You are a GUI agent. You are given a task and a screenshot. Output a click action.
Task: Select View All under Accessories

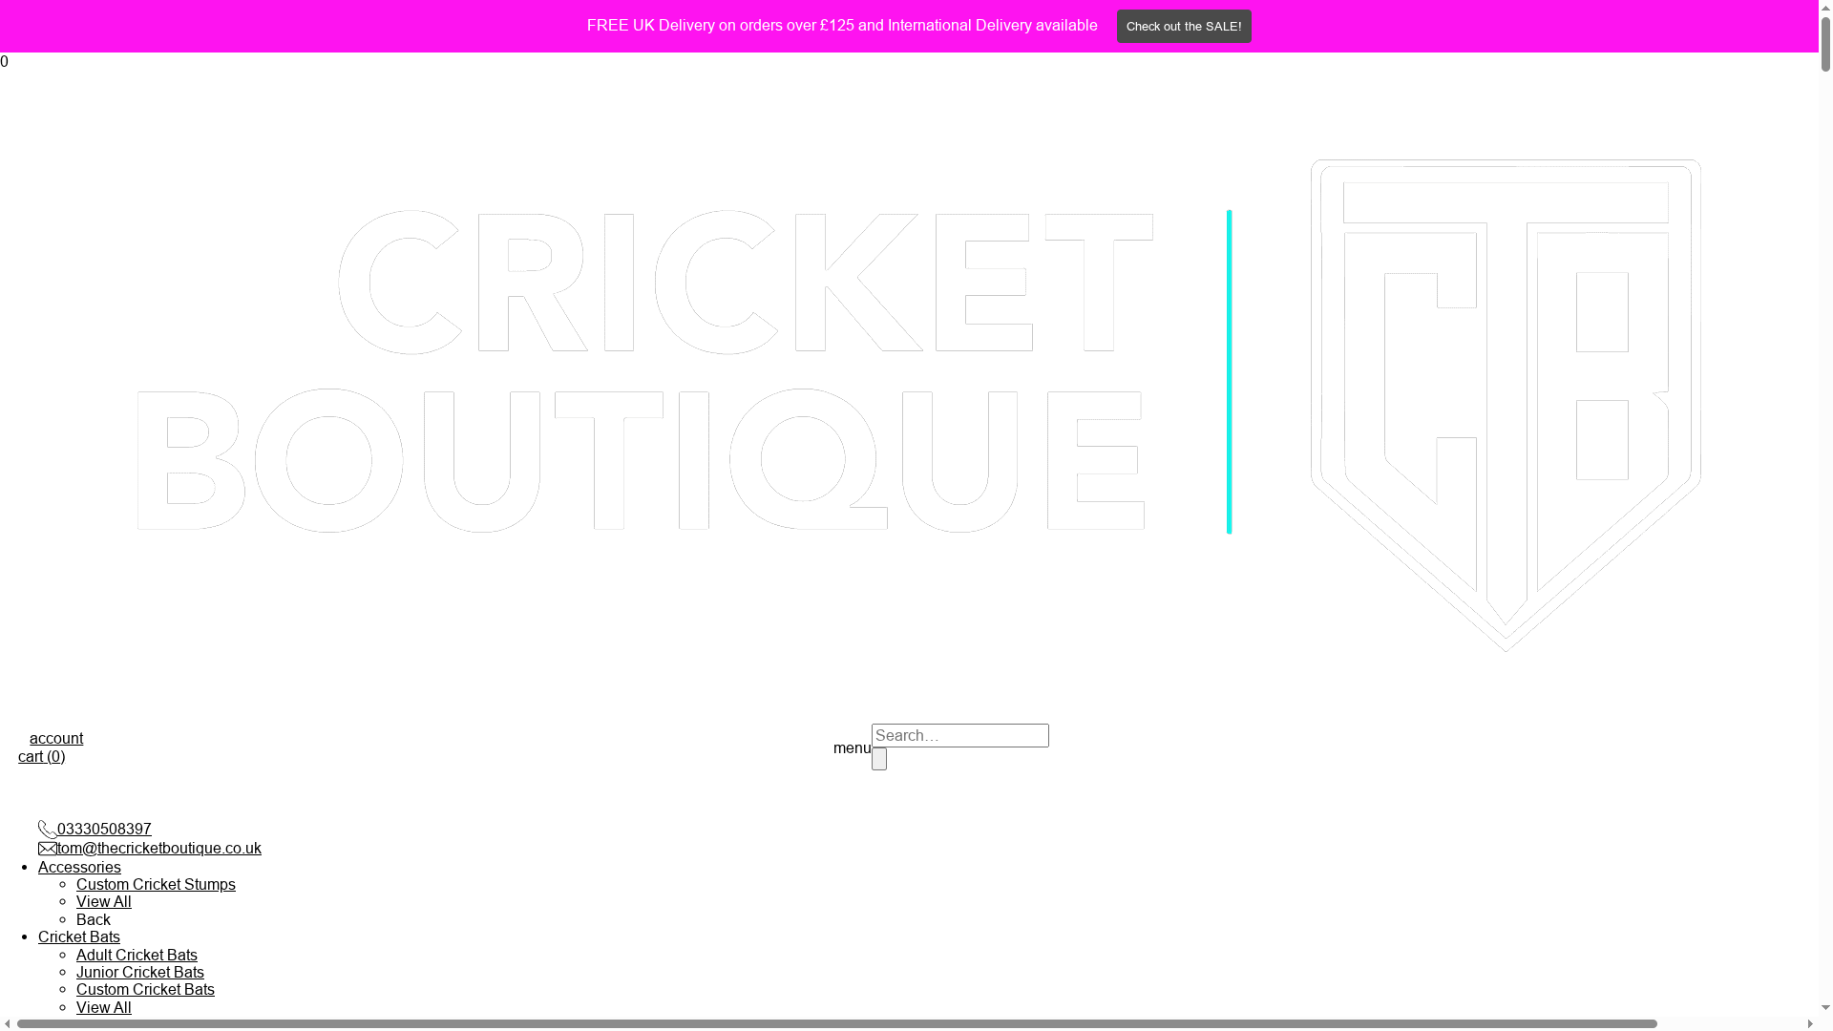103,901
